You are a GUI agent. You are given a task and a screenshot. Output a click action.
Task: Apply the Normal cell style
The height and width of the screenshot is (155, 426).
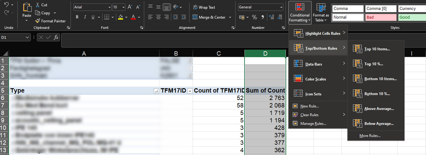[348, 17]
